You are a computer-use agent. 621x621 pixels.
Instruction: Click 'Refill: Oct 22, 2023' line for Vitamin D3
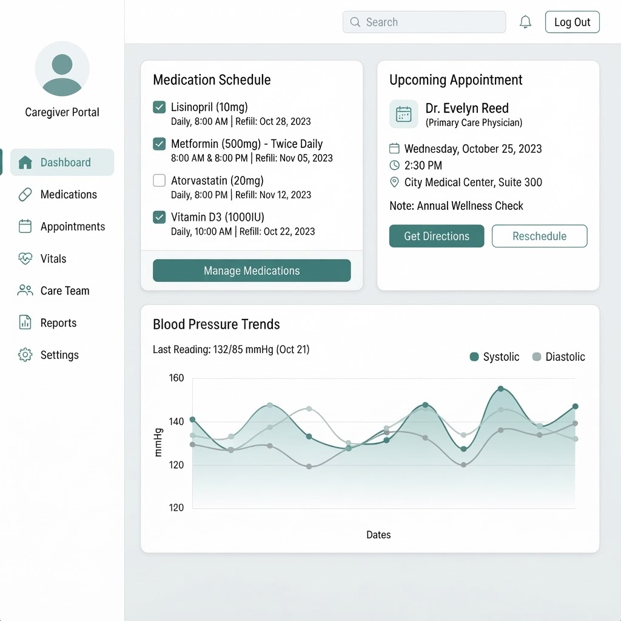(277, 231)
